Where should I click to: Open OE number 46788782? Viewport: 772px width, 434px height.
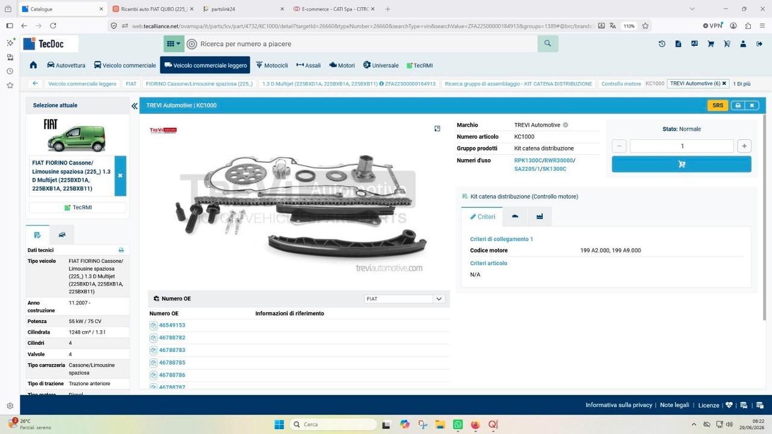[x=172, y=338]
